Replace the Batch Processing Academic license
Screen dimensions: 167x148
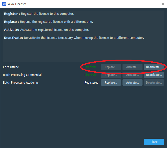(x=111, y=82)
